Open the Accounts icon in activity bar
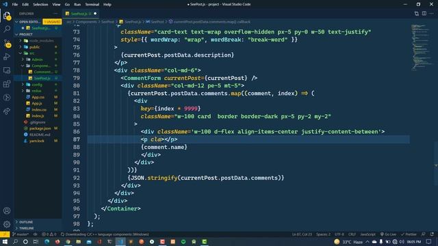Image resolution: width=438 pixels, height=246 pixels. tap(7, 210)
